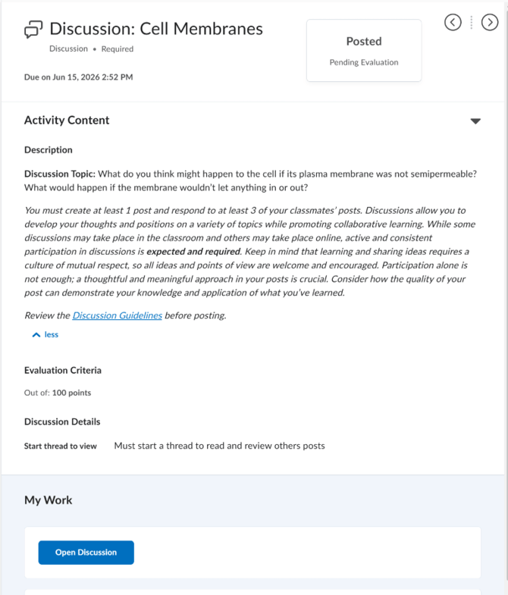
Task: Go to the previous activity arrow
Action: tap(453, 23)
